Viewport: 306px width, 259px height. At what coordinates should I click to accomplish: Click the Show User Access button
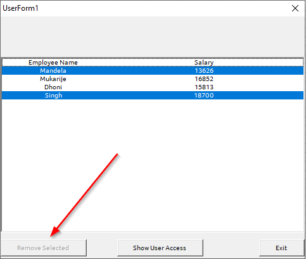pos(160,248)
